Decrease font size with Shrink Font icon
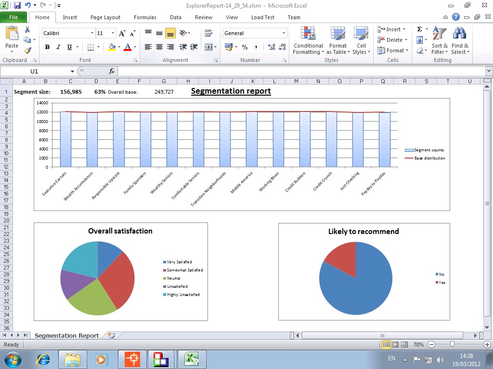 click(x=133, y=33)
